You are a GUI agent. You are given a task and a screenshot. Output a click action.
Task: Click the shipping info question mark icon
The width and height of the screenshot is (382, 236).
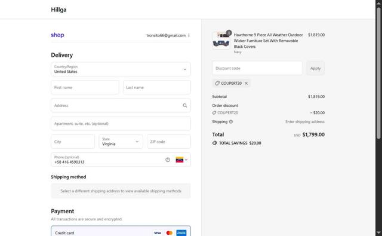coord(231,121)
